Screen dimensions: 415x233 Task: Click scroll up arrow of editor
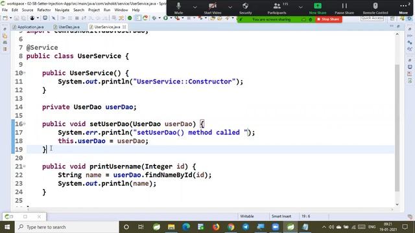(397, 34)
